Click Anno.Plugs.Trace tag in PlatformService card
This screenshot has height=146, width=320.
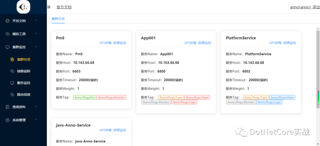[256, 97]
